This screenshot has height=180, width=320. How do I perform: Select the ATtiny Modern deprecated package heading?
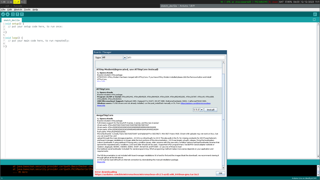[x=127, y=69]
